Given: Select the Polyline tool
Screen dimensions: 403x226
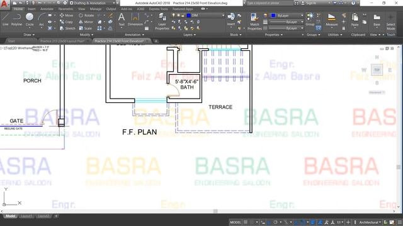Looking at the screenshot, I should (x=17, y=19).
